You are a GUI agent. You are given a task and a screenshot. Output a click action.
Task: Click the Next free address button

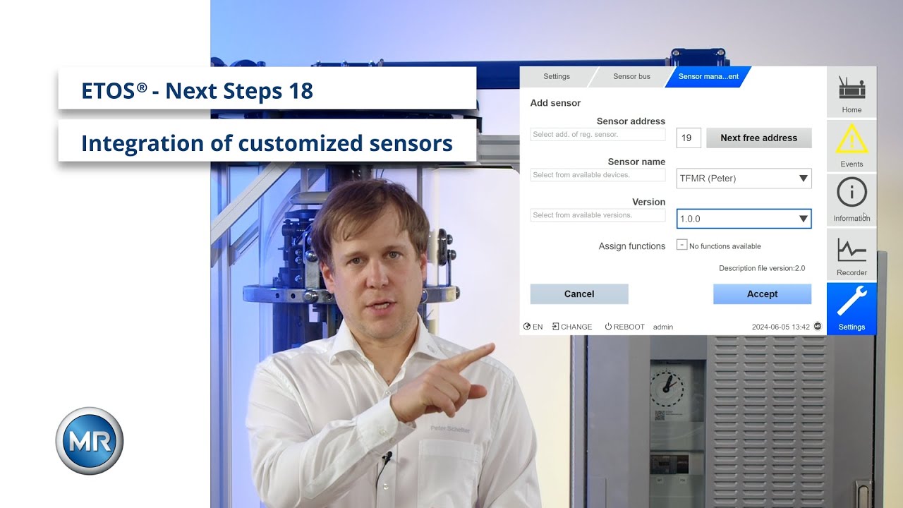tap(758, 138)
